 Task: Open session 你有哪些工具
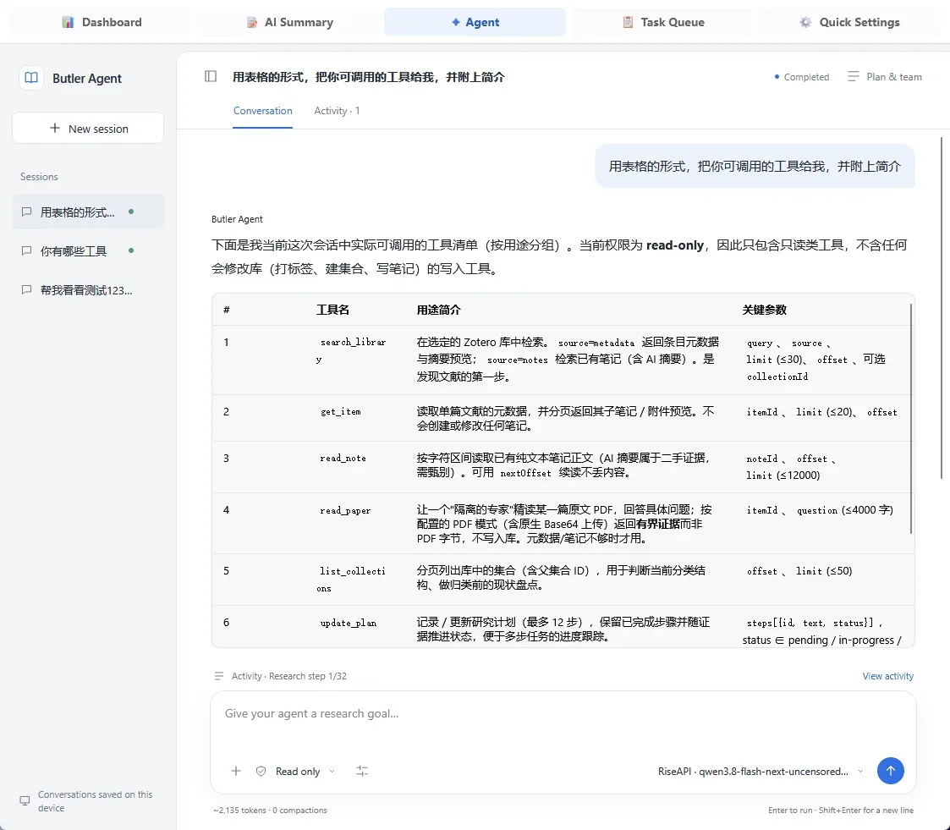pos(88,250)
